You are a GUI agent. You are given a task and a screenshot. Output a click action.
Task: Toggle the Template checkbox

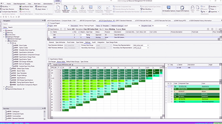[x=101, y=26]
